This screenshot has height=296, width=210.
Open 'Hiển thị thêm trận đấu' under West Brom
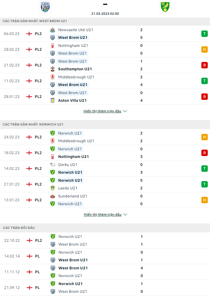pos(102,111)
